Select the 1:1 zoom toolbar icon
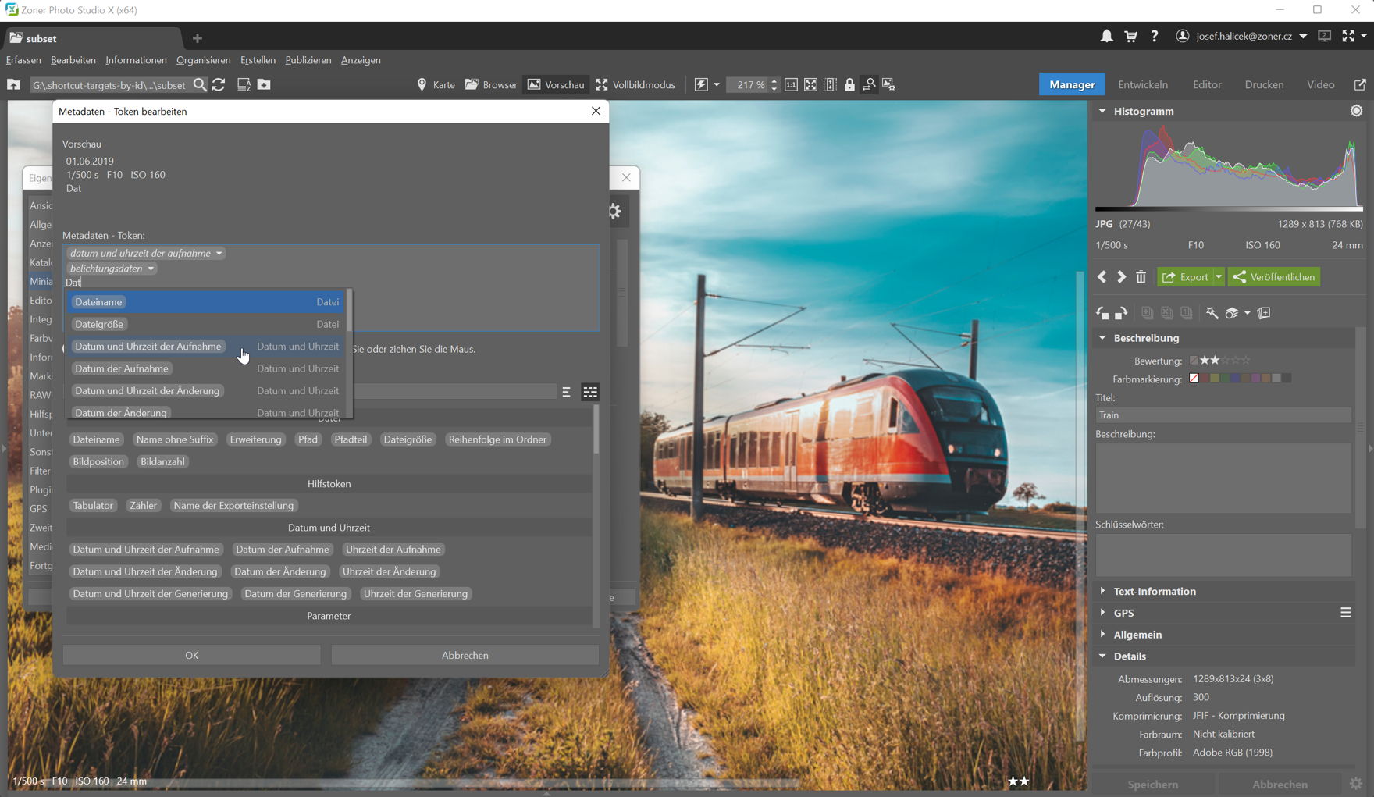This screenshot has height=797, width=1374. (791, 84)
